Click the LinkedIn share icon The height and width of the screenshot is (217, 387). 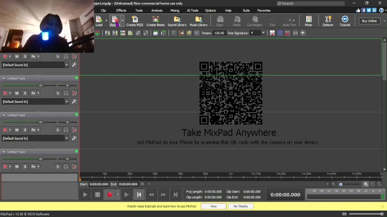[374, 10]
